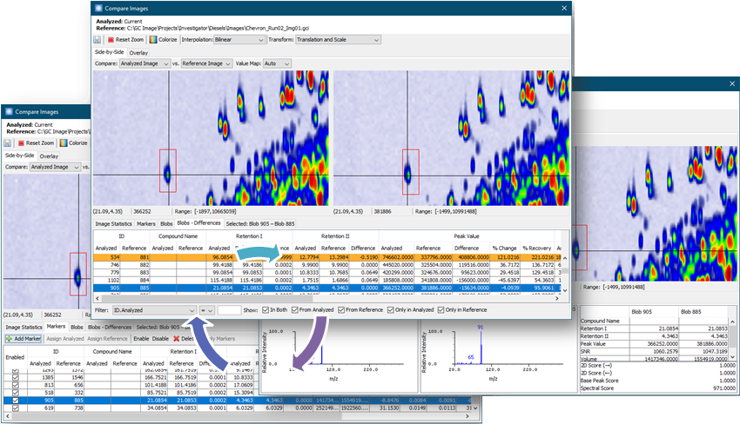This screenshot has width=740, height=424.
Task: Expand the Transform Translation and Scale dropdown
Action: tap(340, 39)
